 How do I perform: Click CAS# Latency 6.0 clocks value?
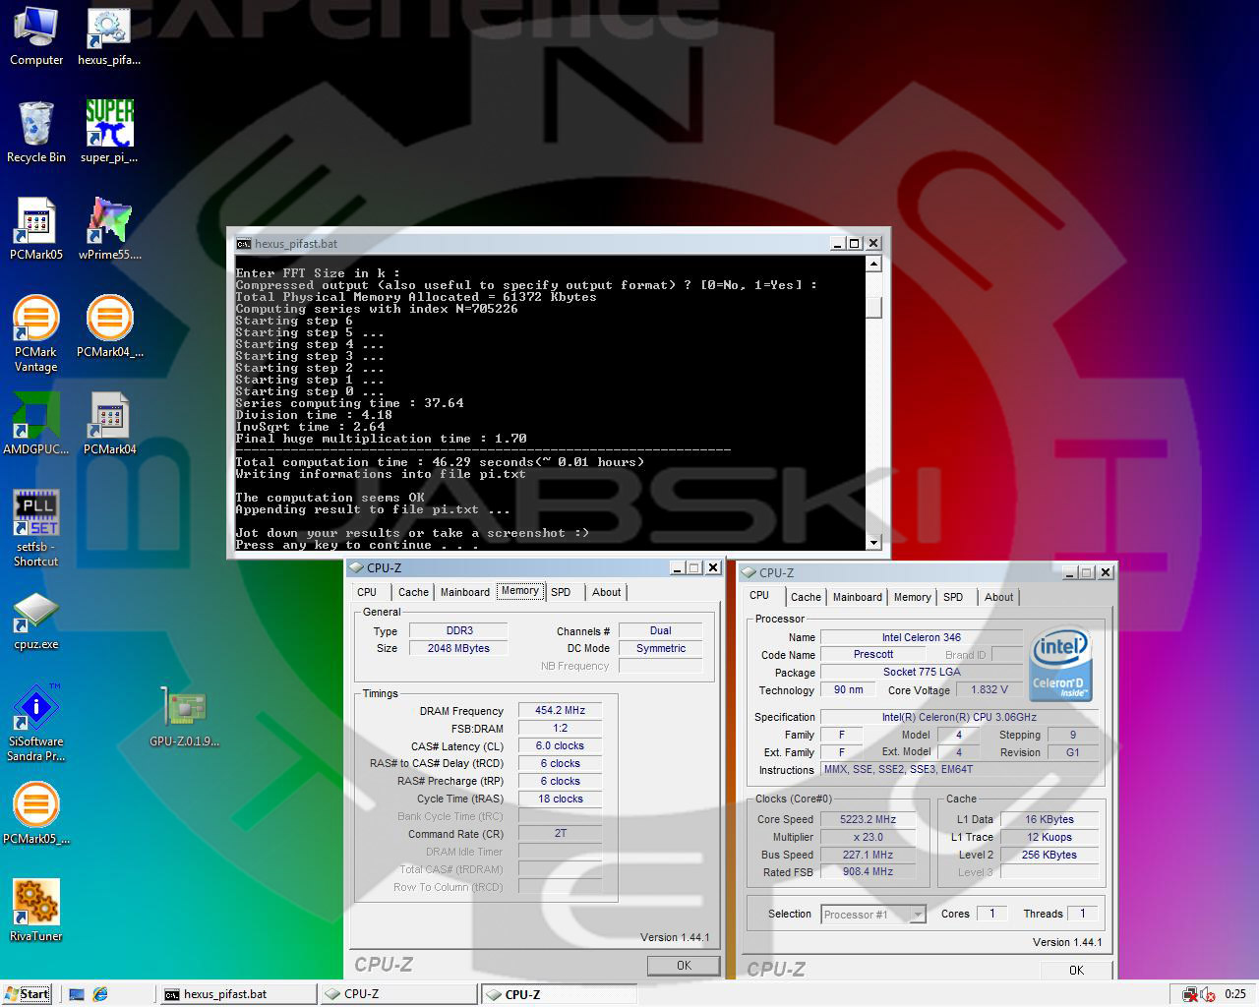(x=560, y=745)
